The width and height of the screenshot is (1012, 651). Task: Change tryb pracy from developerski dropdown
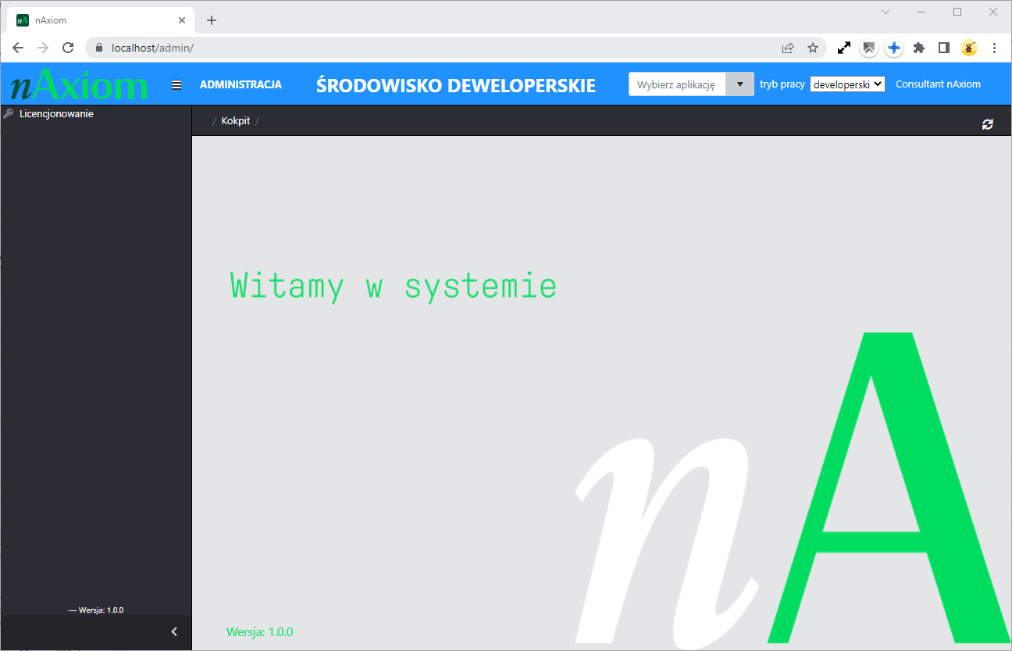coord(846,84)
